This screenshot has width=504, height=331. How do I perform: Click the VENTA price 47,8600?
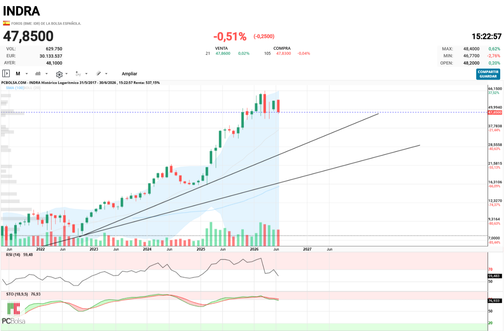click(223, 53)
